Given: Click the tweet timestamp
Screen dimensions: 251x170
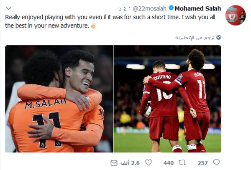Looking at the screenshot, I should click(123, 9).
